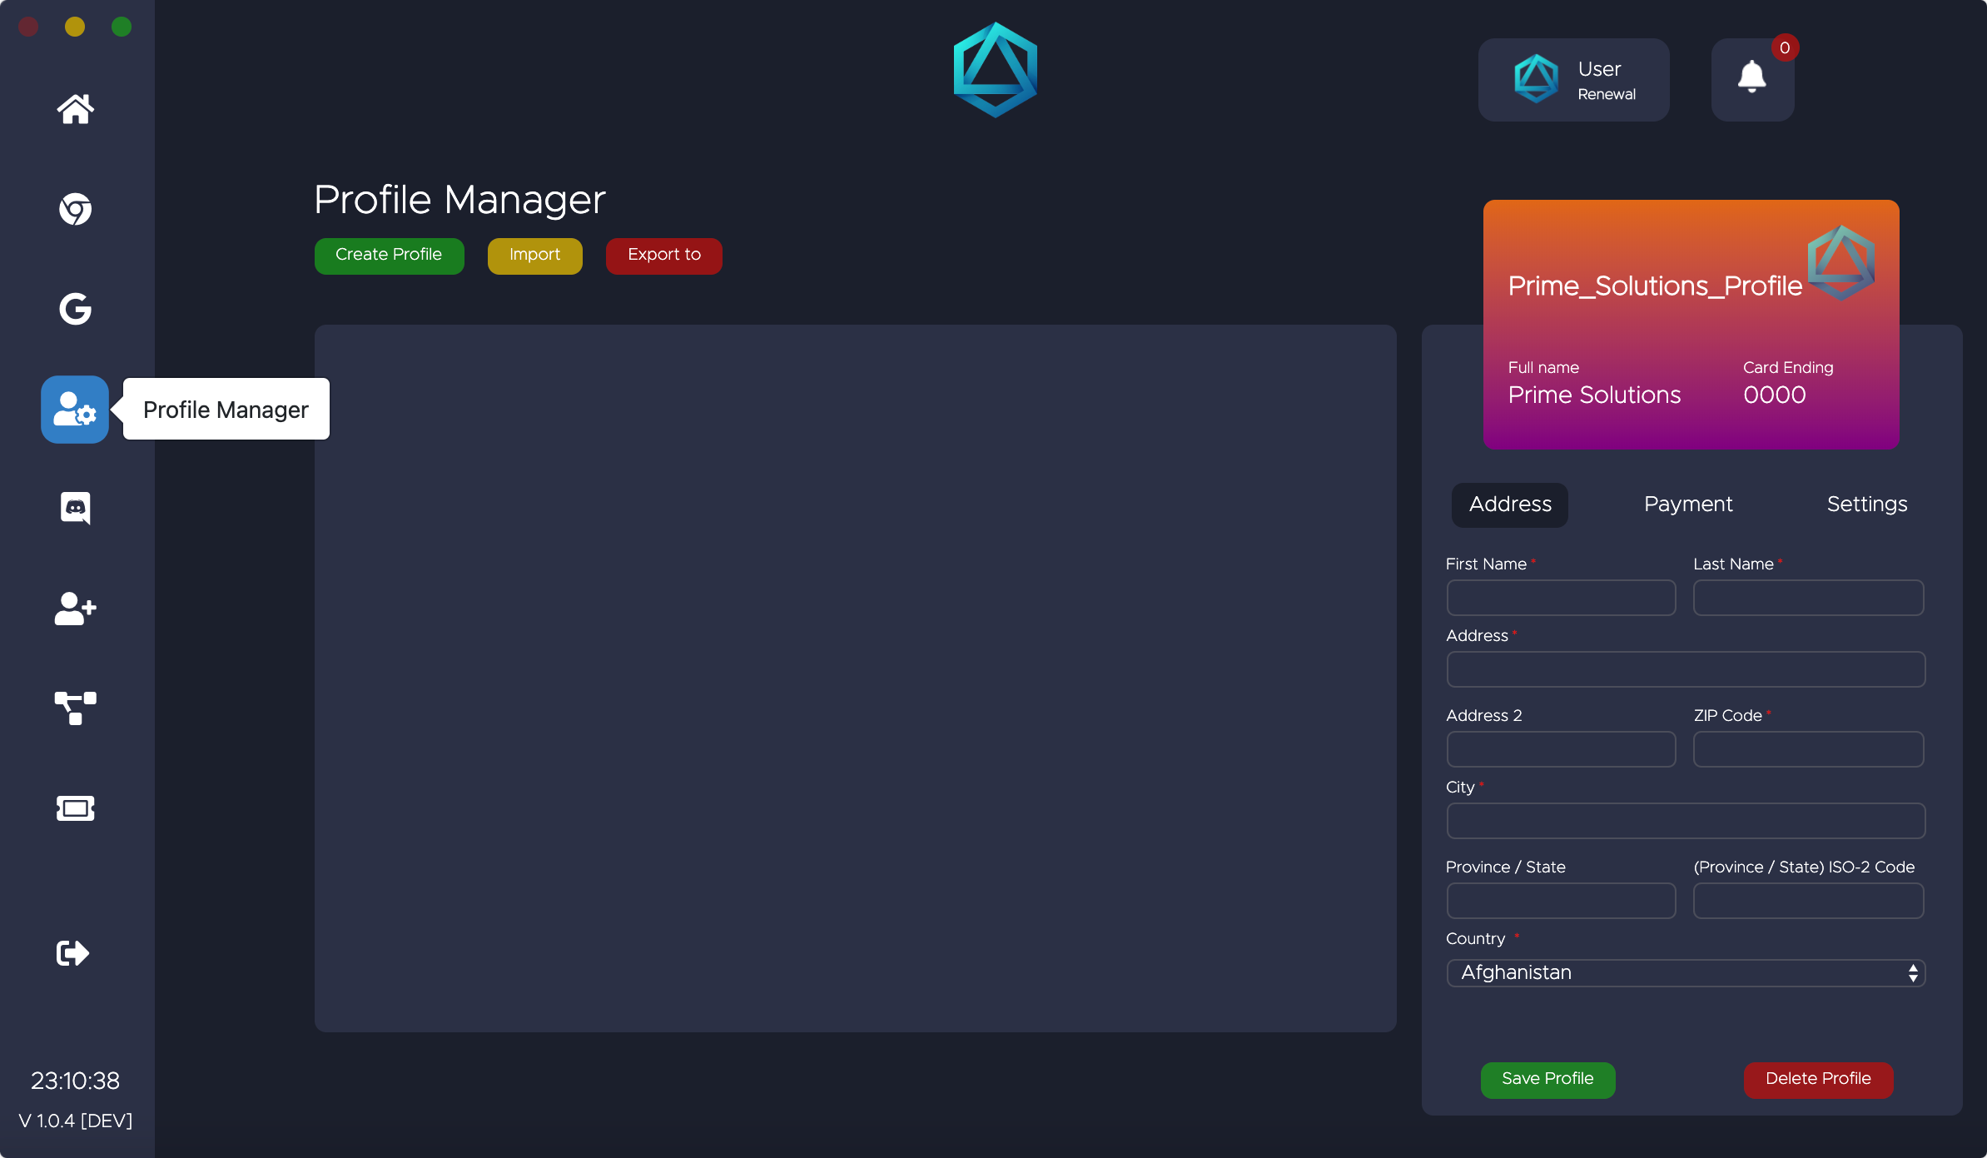Switch to the Payment tab
The image size is (1987, 1158).
[1688, 504]
